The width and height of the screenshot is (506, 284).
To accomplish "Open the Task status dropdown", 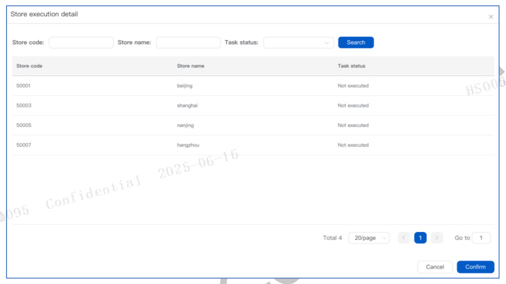I will 298,42.
